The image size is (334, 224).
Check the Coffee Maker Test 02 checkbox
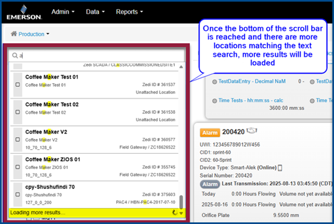18,112
